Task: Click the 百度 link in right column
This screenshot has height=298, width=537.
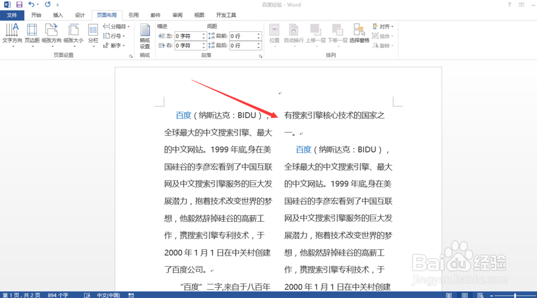Action: click(303, 150)
